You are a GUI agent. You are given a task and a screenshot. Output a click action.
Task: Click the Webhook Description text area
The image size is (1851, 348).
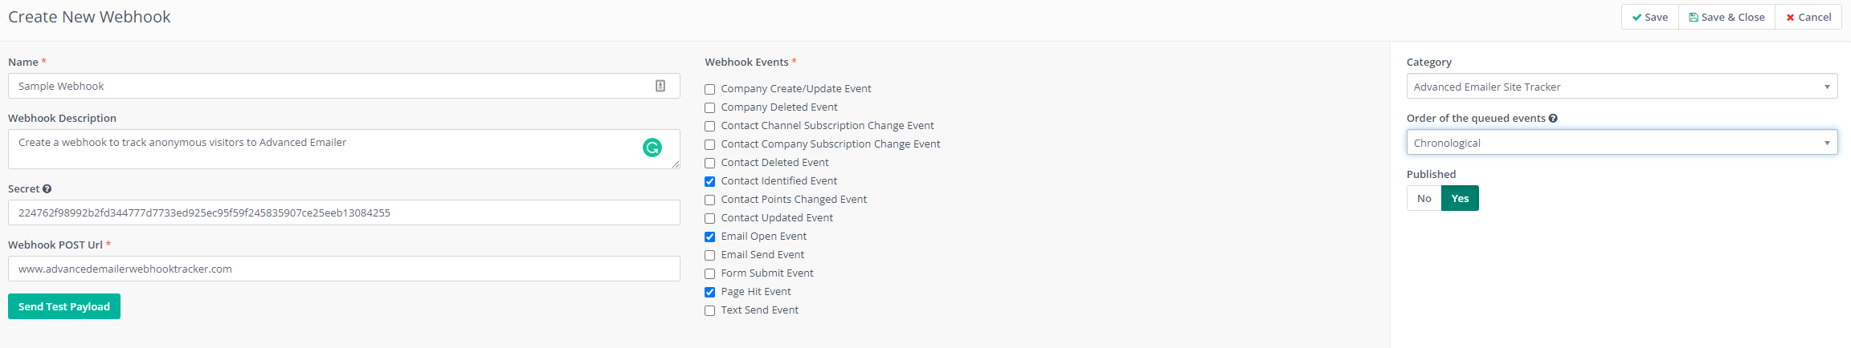point(321,149)
